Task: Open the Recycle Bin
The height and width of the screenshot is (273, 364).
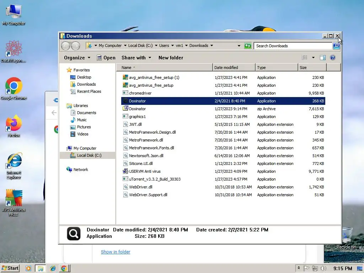Action: click(346, 238)
